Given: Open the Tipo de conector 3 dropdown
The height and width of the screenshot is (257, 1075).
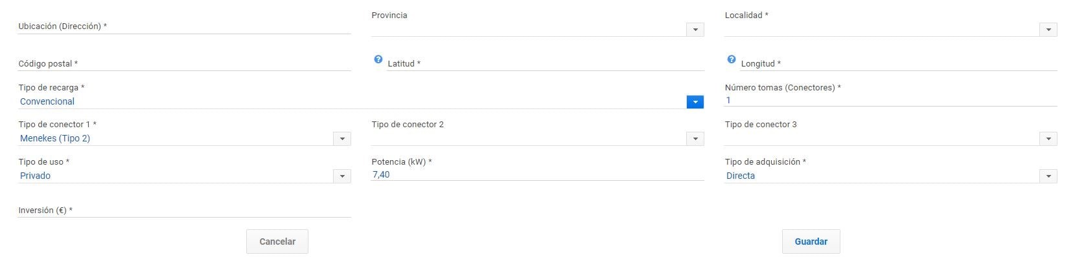Looking at the screenshot, I should point(1048,139).
